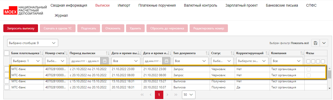The width and height of the screenshot is (333, 100).
Task: Toggle last Фазы filter checkbox
Action: coord(323,61)
